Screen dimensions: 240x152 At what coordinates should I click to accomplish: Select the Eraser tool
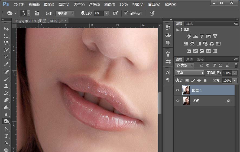[x=6, y=100]
